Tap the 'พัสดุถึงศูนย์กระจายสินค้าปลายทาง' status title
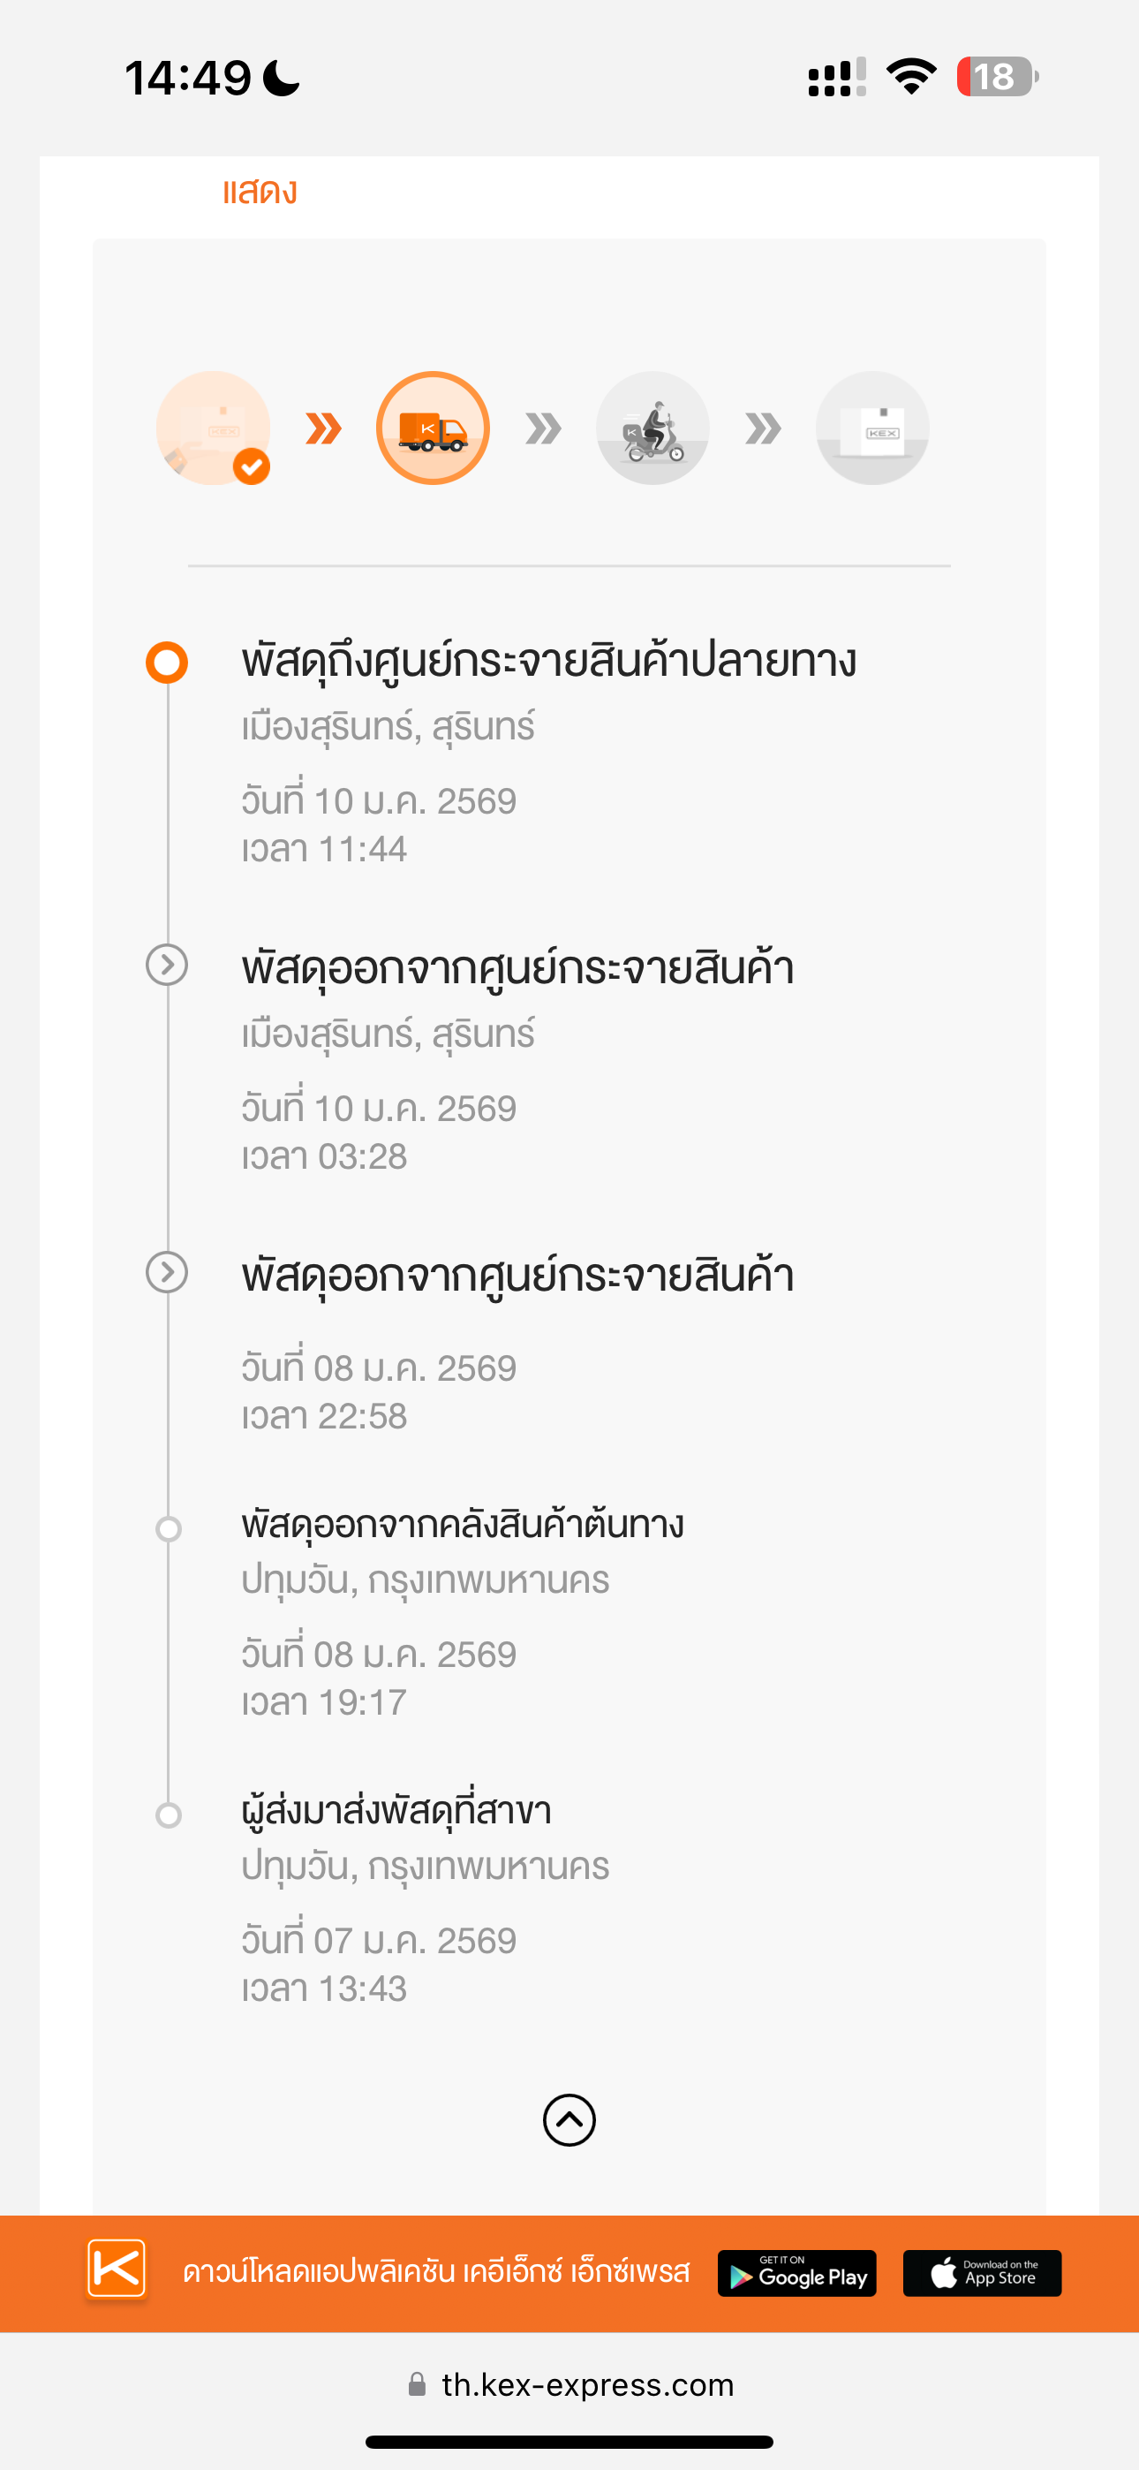Image resolution: width=1139 pixels, height=2470 pixels. pyautogui.click(x=548, y=662)
